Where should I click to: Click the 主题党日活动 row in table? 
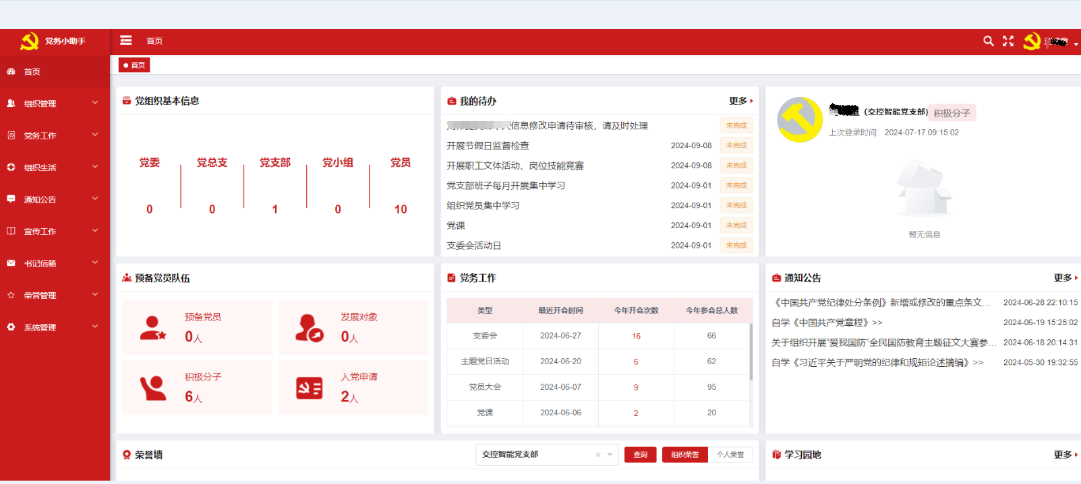point(598,361)
